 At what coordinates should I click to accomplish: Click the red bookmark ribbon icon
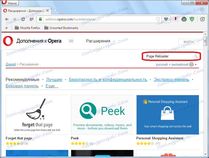[x=176, y=19]
